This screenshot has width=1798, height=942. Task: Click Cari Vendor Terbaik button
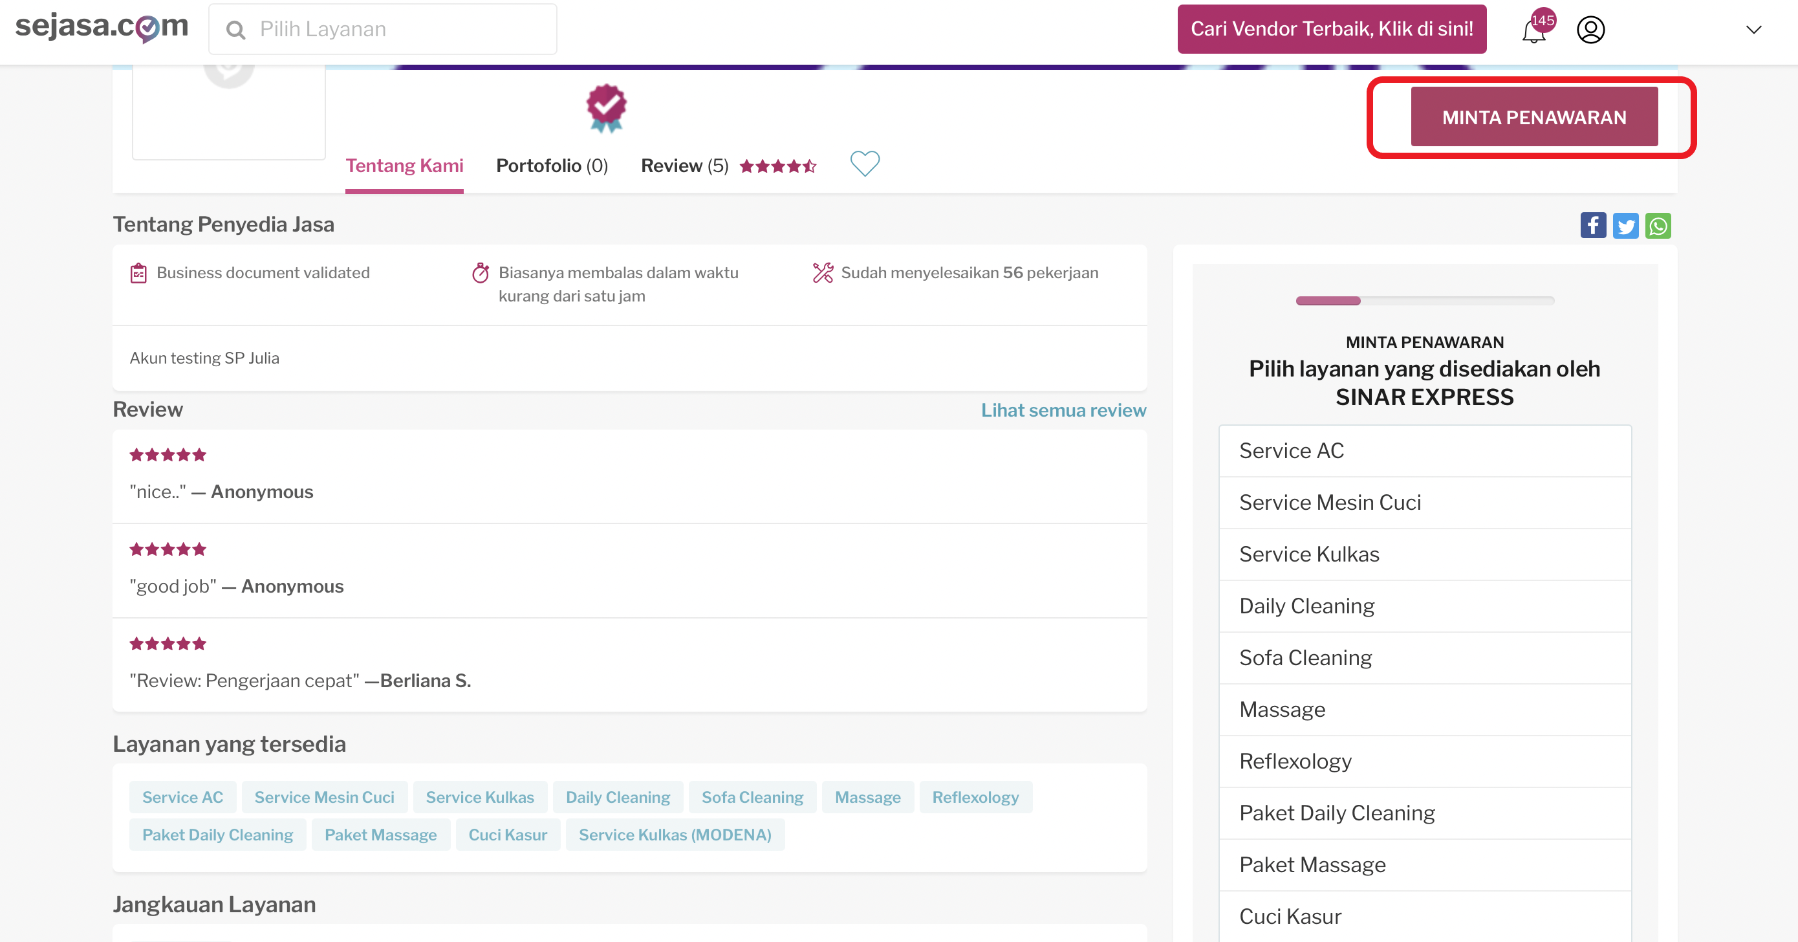click(1331, 28)
